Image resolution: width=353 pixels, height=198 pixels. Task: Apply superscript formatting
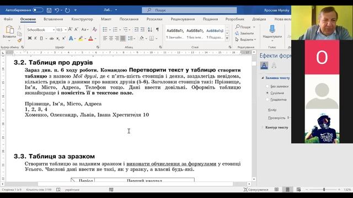[x=64, y=38]
